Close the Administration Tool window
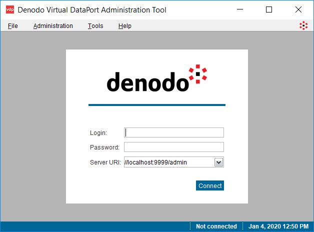 (x=298, y=9)
